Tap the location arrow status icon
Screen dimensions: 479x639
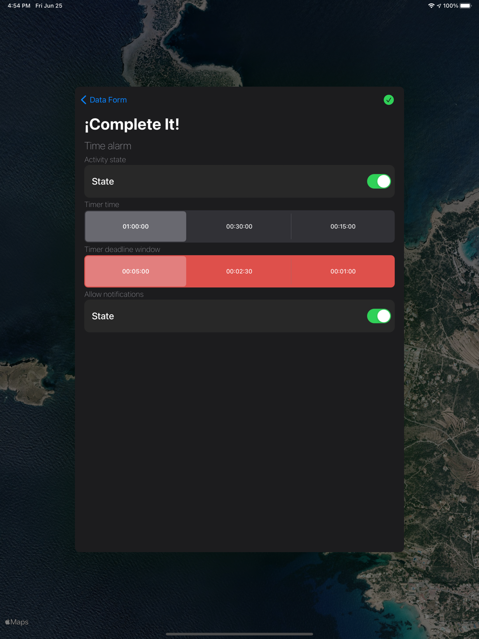tap(439, 6)
